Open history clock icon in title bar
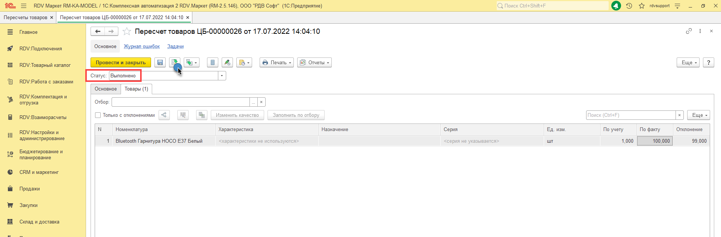This screenshot has width=721, height=237. [x=629, y=6]
